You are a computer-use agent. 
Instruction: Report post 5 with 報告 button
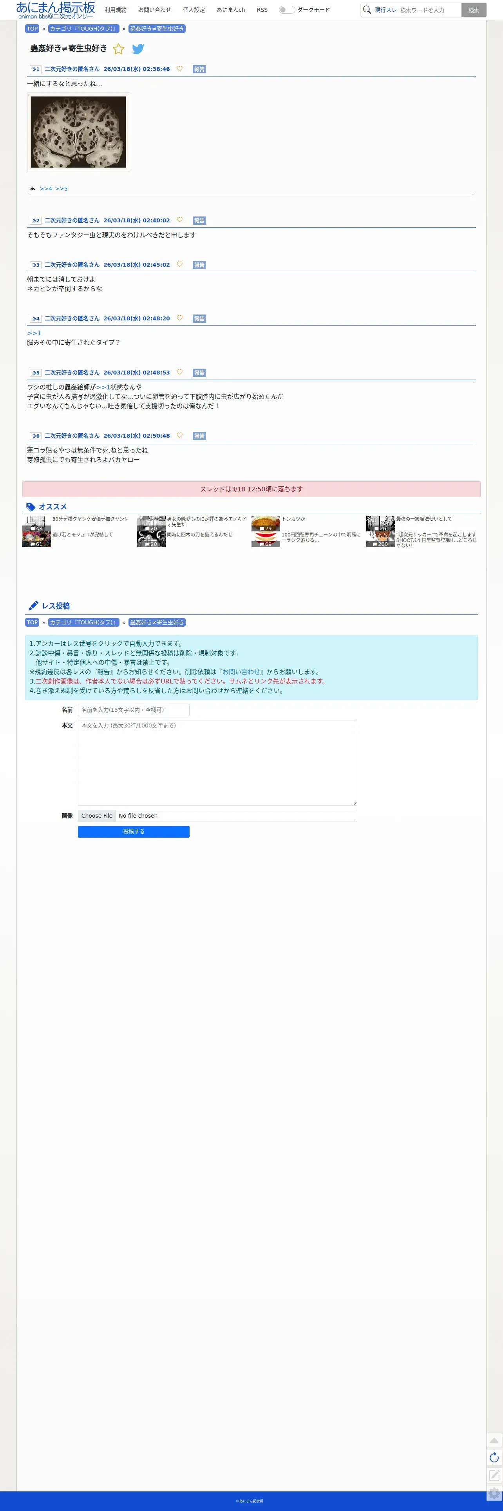(x=199, y=373)
